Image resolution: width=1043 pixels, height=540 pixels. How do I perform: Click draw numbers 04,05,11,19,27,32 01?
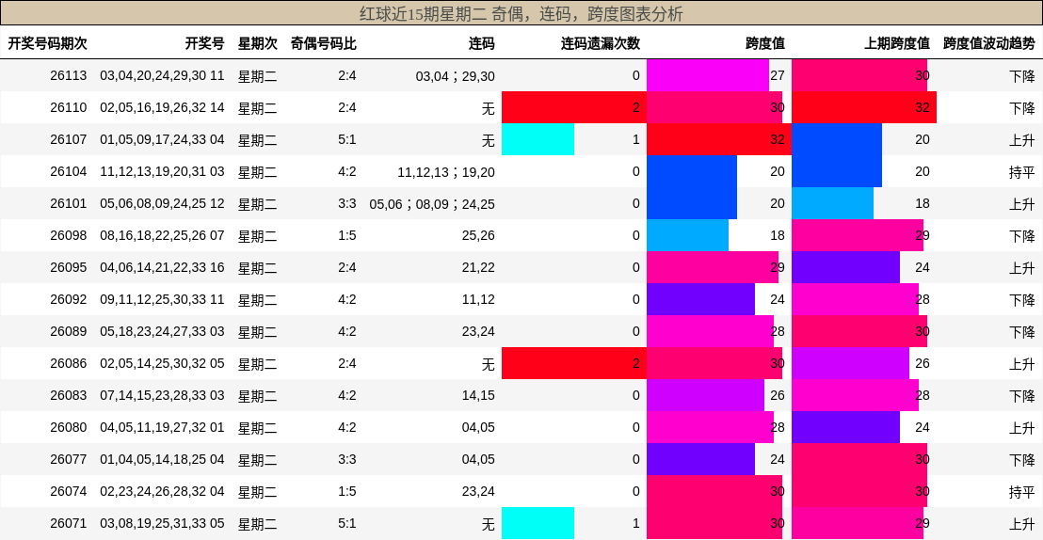[x=162, y=427]
